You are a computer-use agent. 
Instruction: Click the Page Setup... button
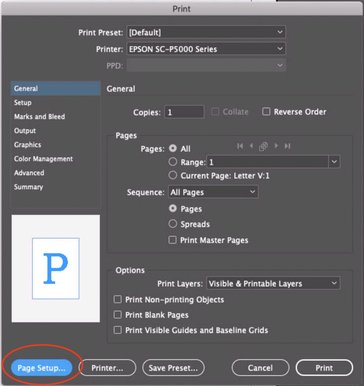coord(41,368)
